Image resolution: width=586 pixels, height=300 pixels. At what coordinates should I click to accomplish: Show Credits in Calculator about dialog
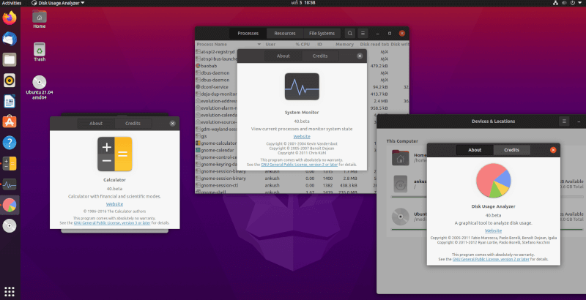tap(133, 124)
